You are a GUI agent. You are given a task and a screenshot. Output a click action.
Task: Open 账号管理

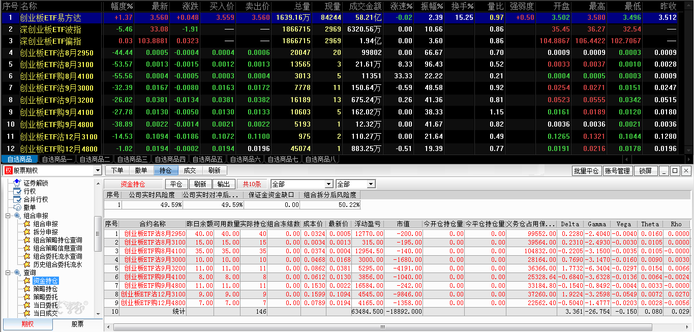(x=617, y=171)
